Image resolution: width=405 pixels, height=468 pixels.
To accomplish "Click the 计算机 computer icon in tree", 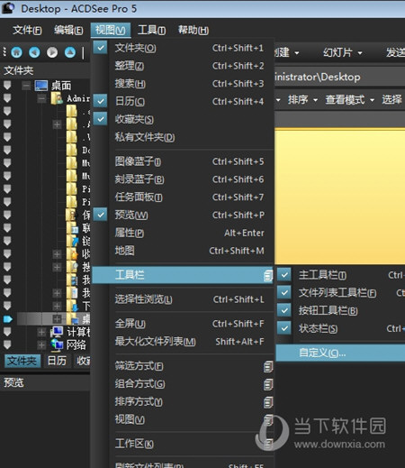I will point(57,332).
